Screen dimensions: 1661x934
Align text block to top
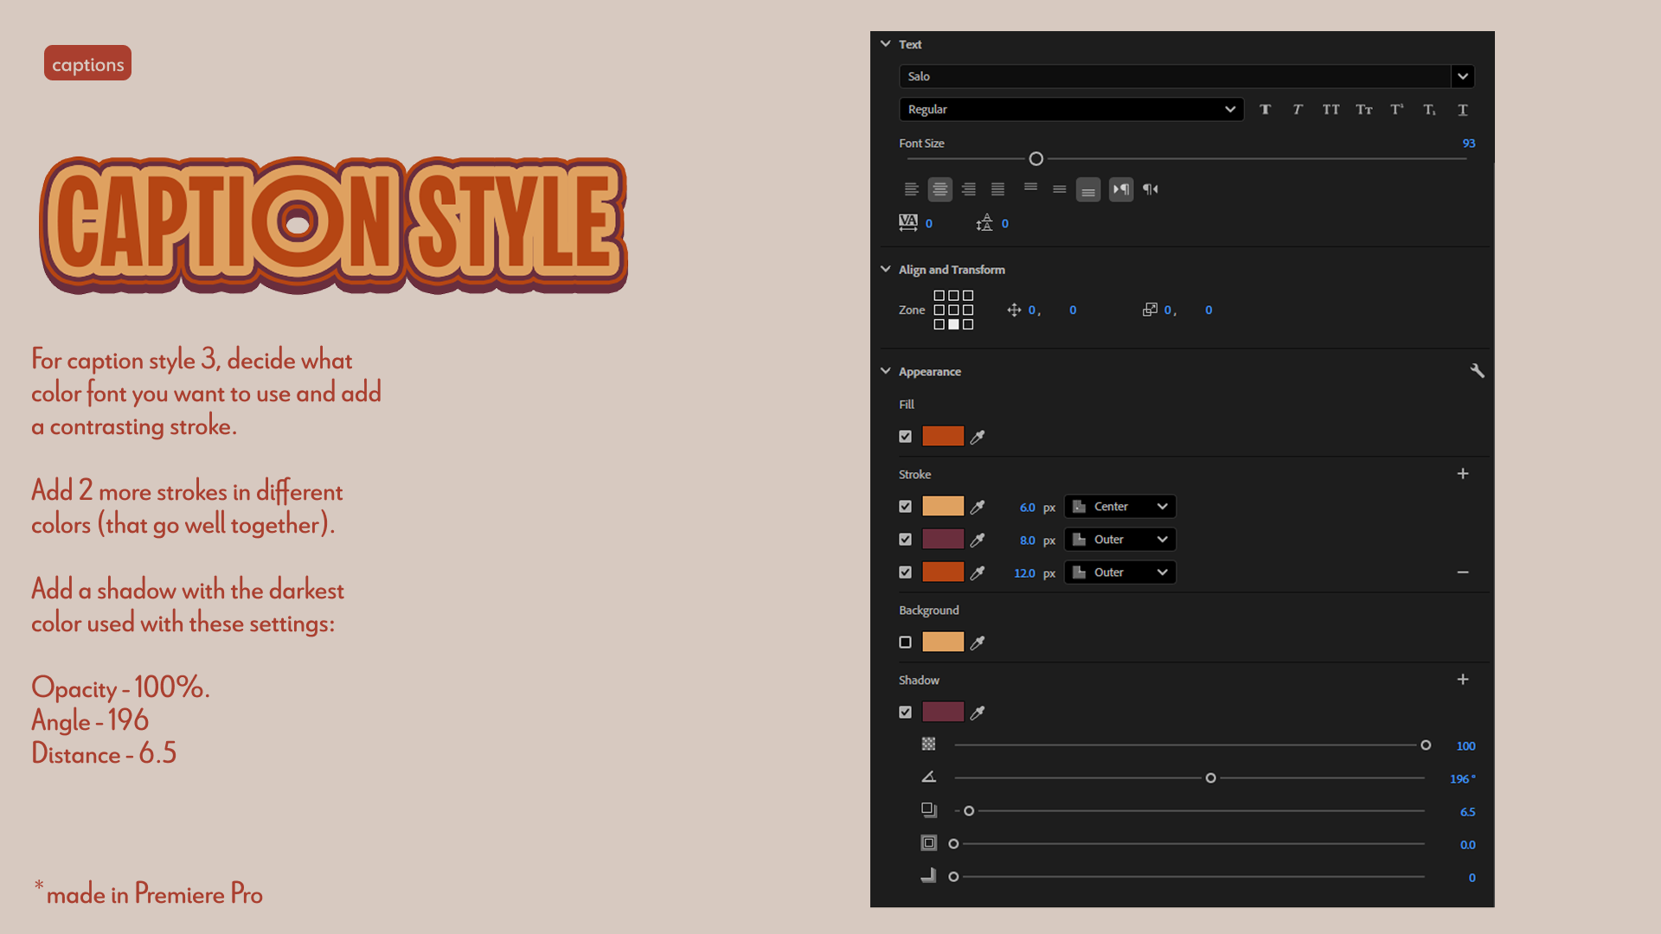[x=1030, y=188]
